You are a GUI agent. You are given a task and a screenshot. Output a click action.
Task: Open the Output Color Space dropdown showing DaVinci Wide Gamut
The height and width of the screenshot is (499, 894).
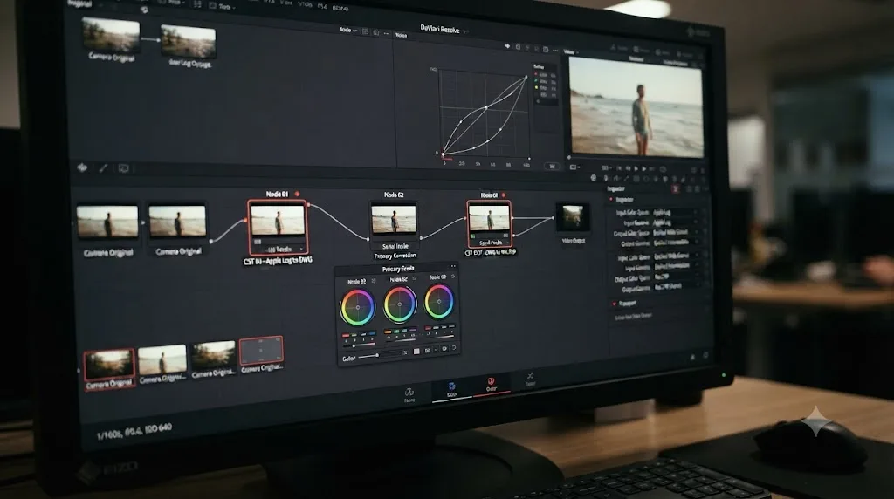tap(677, 233)
